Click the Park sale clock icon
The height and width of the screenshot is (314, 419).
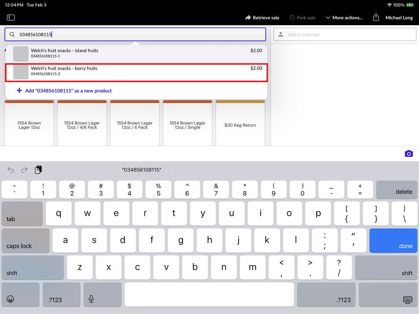(x=292, y=17)
